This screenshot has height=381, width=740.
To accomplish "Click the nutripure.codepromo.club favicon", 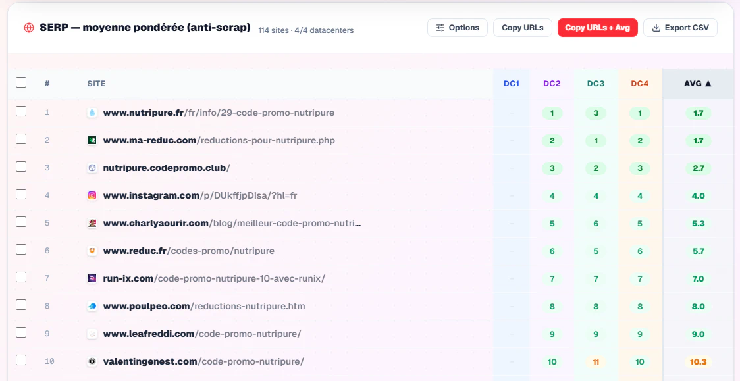I will click(92, 168).
